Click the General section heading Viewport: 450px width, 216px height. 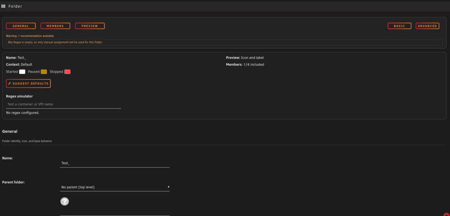[x=10, y=131]
